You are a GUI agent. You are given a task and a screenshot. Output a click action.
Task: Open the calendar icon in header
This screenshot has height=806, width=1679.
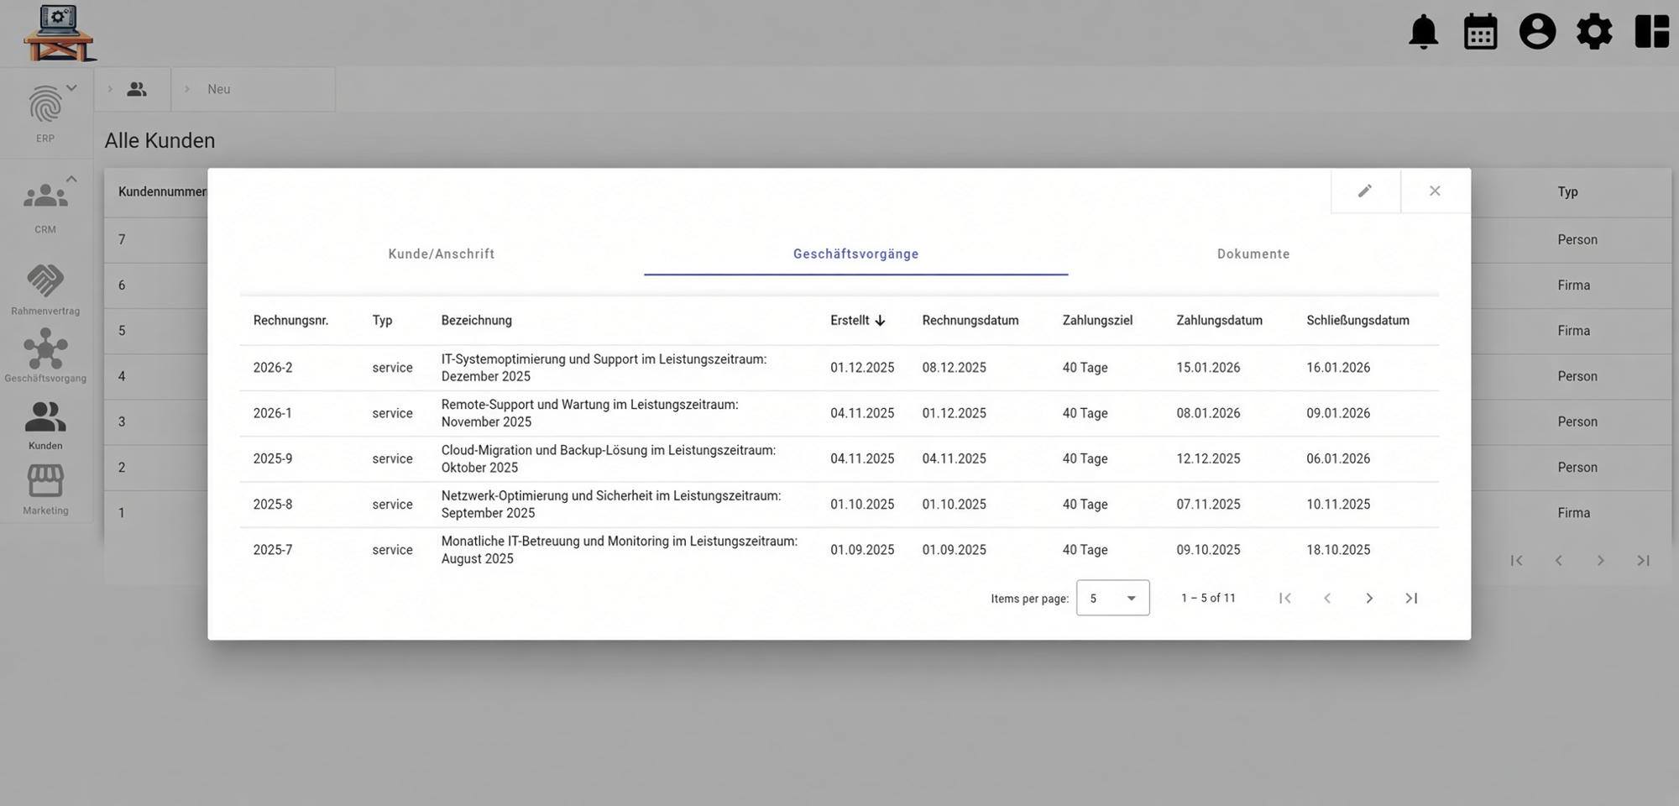[1480, 33]
